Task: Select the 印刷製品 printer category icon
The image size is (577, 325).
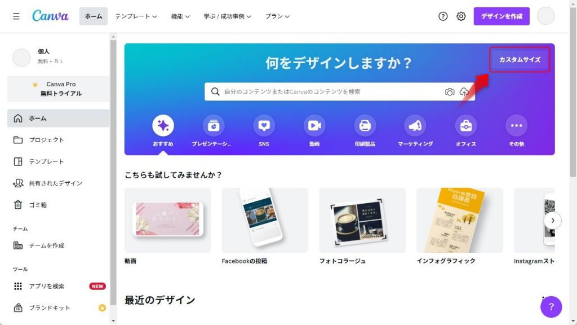Action: (x=365, y=126)
